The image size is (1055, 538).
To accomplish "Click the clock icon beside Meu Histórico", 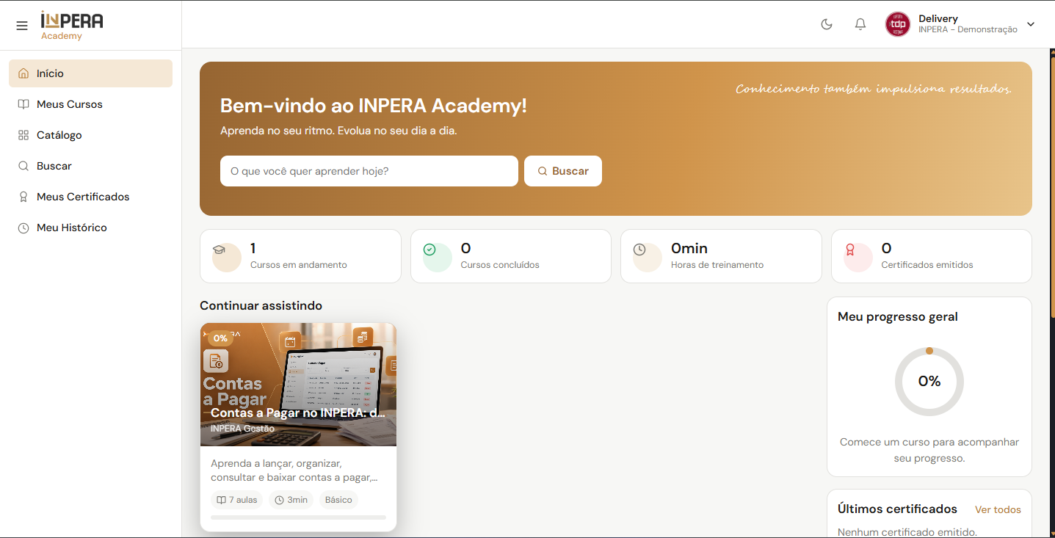I will 23,228.
